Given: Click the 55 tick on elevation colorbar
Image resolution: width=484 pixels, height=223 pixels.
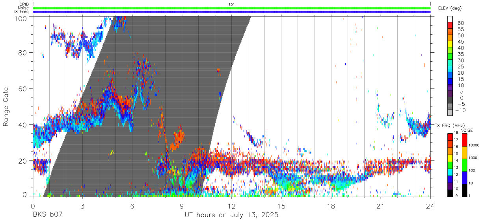Looking at the screenshot, I should point(460,29).
